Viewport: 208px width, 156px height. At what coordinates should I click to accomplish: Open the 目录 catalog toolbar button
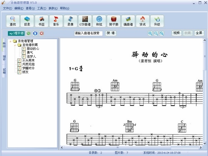(x=27, y=21)
